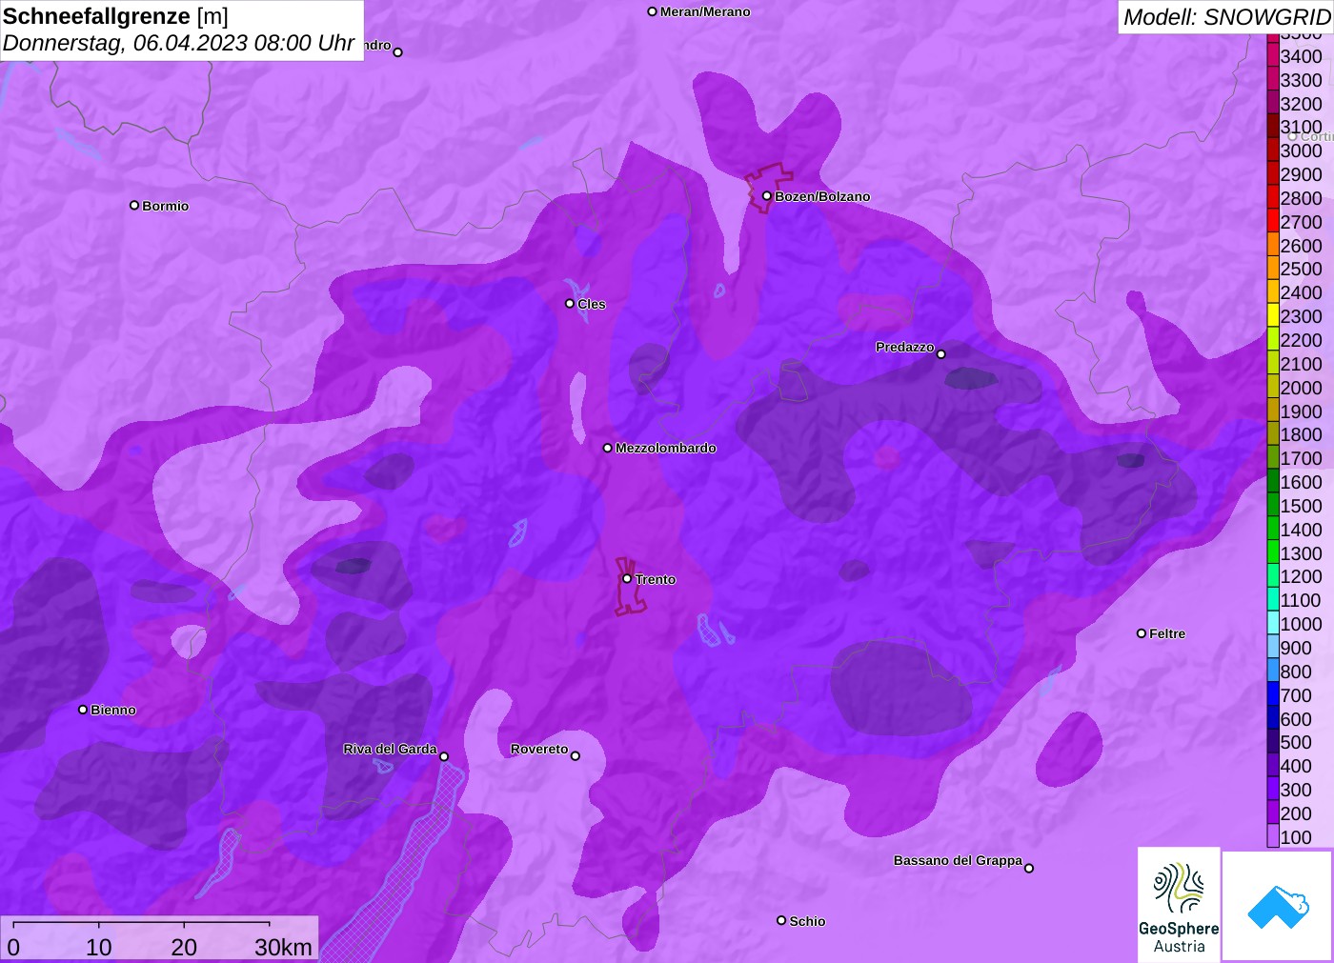The height and width of the screenshot is (963, 1334).
Task: Select the "10" scale bar label
Action: [x=99, y=947]
